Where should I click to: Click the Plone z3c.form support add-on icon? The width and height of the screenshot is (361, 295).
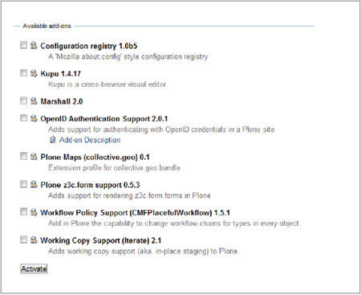tap(34, 185)
